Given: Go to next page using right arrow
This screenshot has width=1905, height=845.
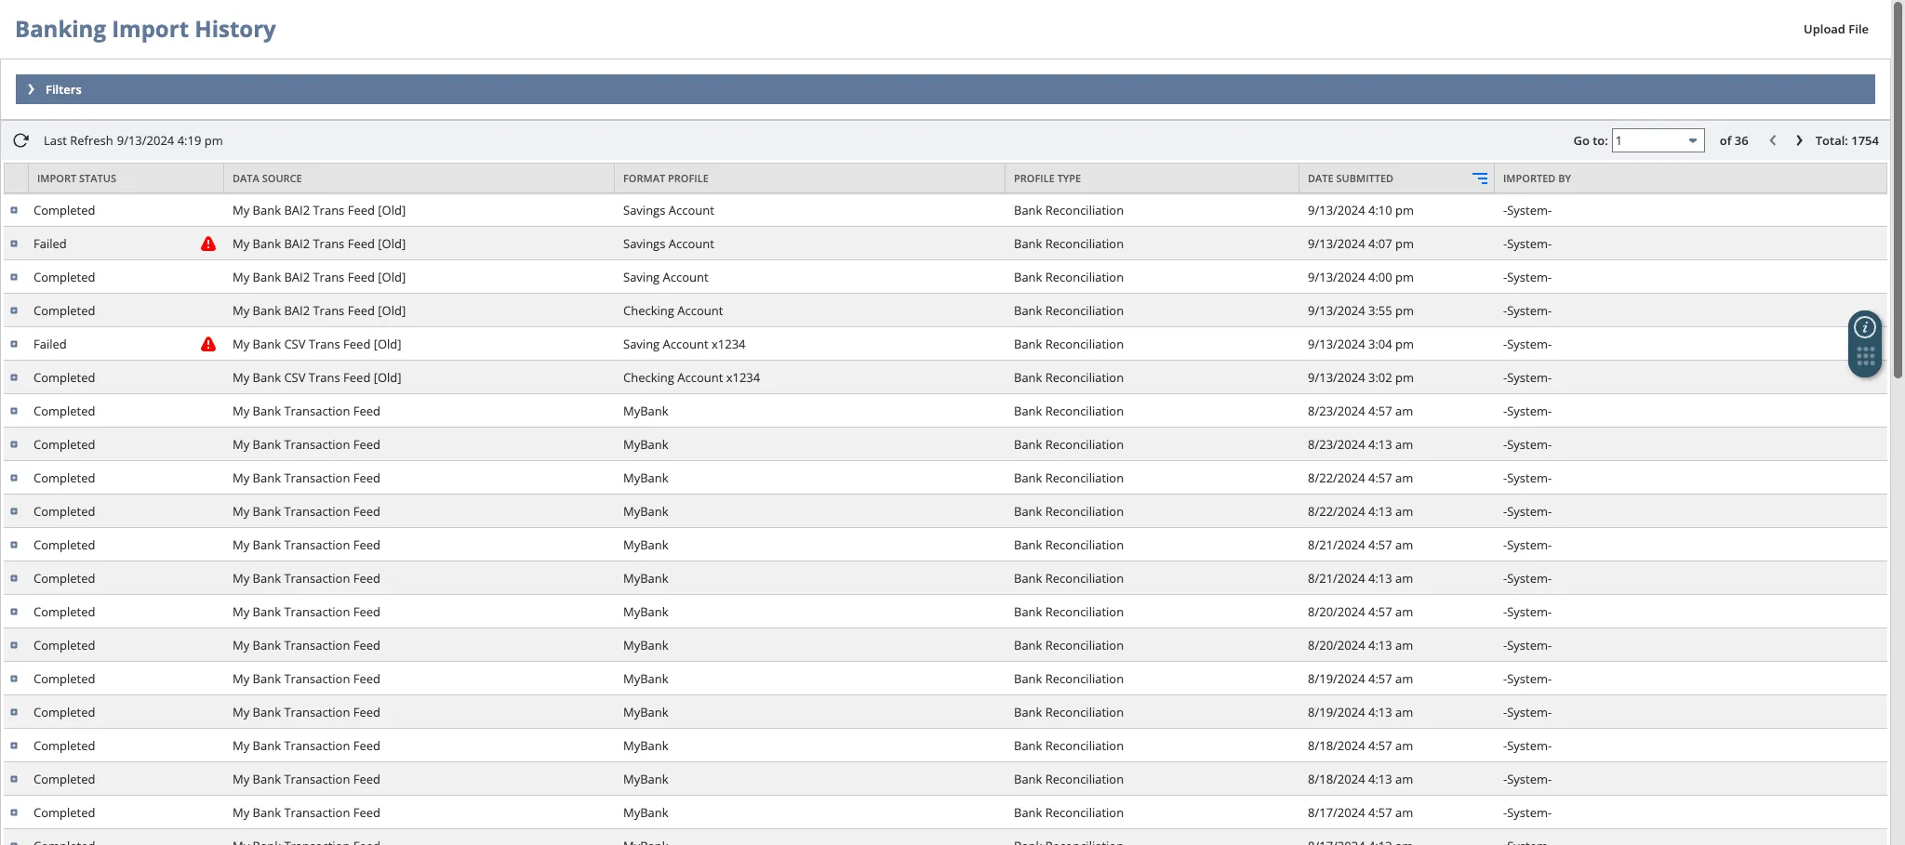Looking at the screenshot, I should (1799, 140).
